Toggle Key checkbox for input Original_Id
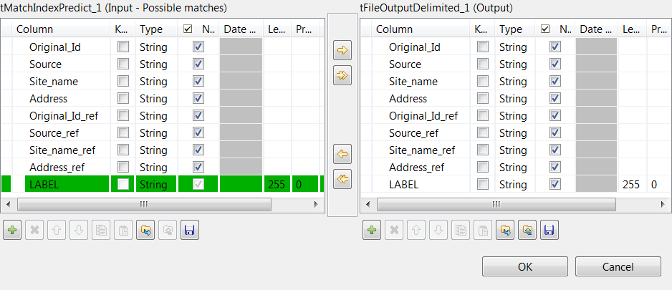The width and height of the screenshot is (672, 290). [x=123, y=47]
